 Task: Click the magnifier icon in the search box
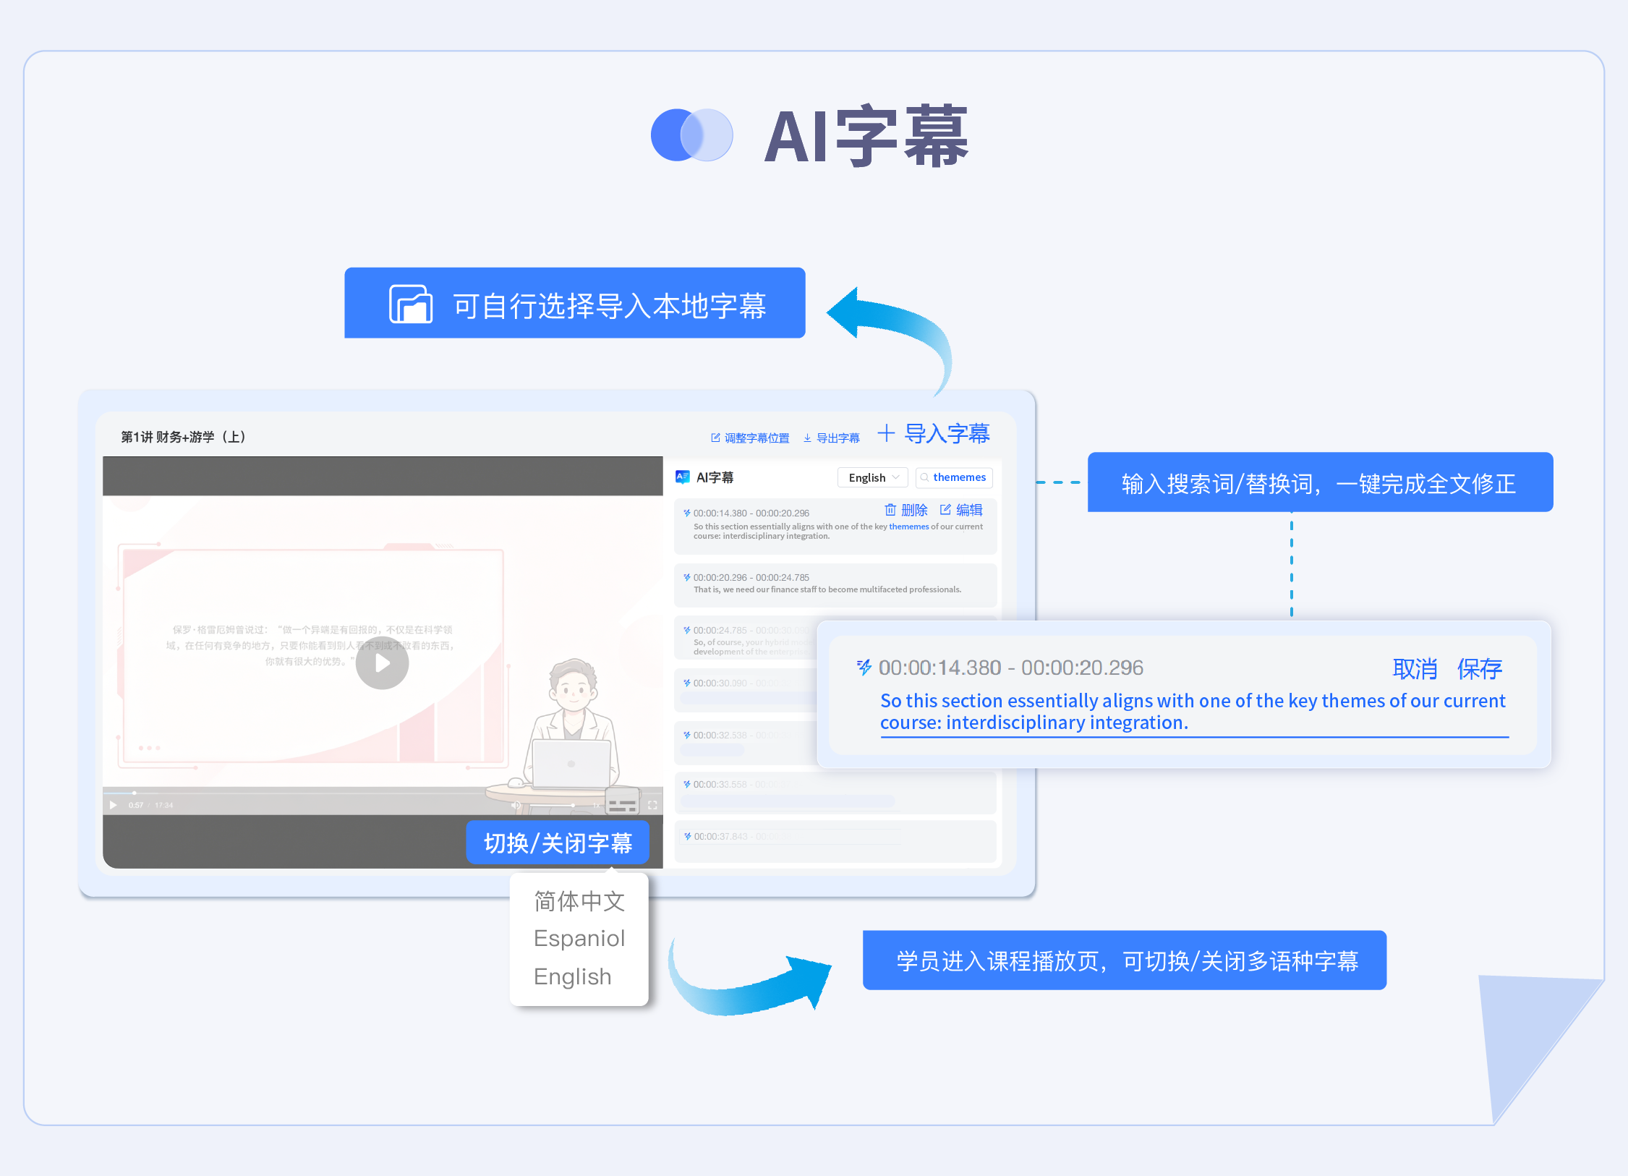[x=924, y=477]
